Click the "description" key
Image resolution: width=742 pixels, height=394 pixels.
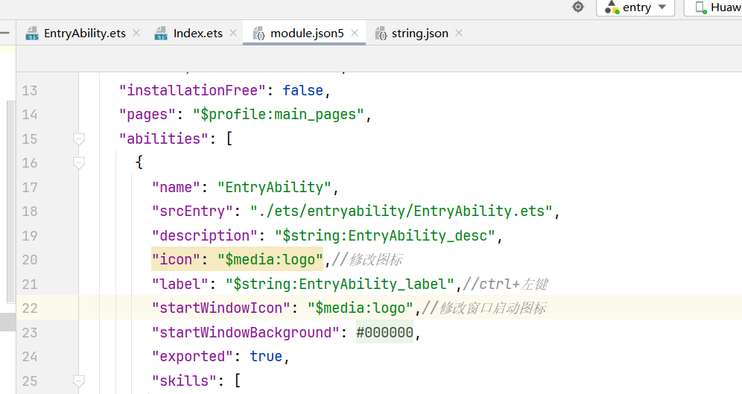204,235
